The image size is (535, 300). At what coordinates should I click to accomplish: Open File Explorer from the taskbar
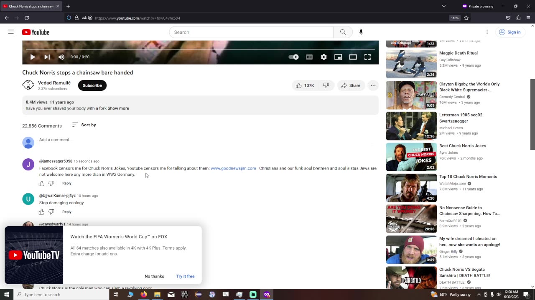pyautogui.click(x=157, y=295)
